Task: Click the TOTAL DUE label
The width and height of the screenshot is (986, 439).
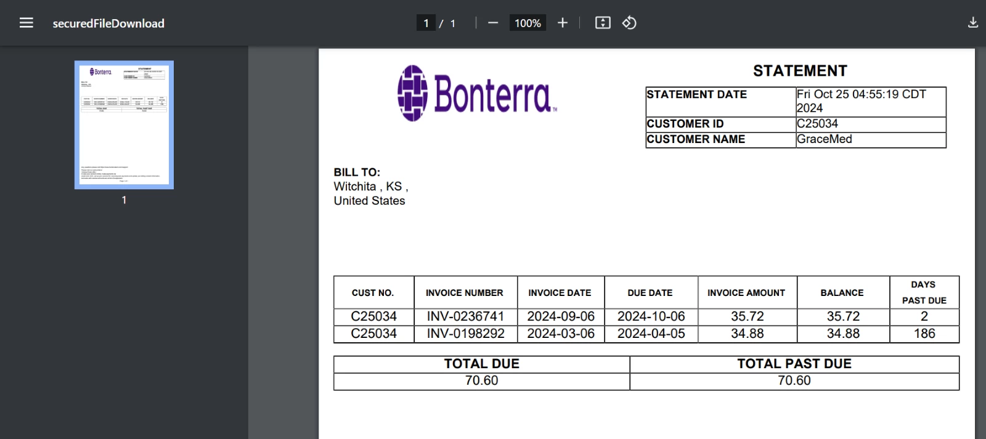Action: (482, 364)
